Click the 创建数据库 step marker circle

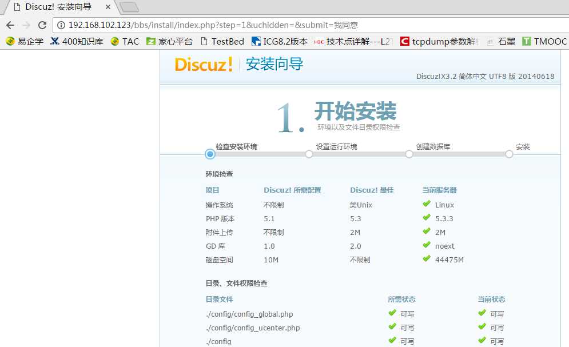click(x=409, y=154)
